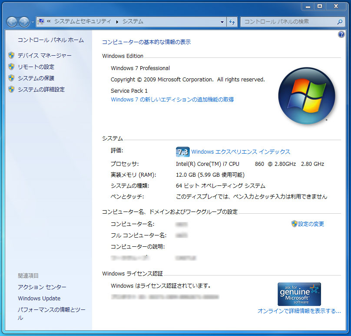The height and width of the screenshot is (336, 351).
Task: Open the Windows エクスペリエンス インデックス link
Action: (x=241, y=152)
